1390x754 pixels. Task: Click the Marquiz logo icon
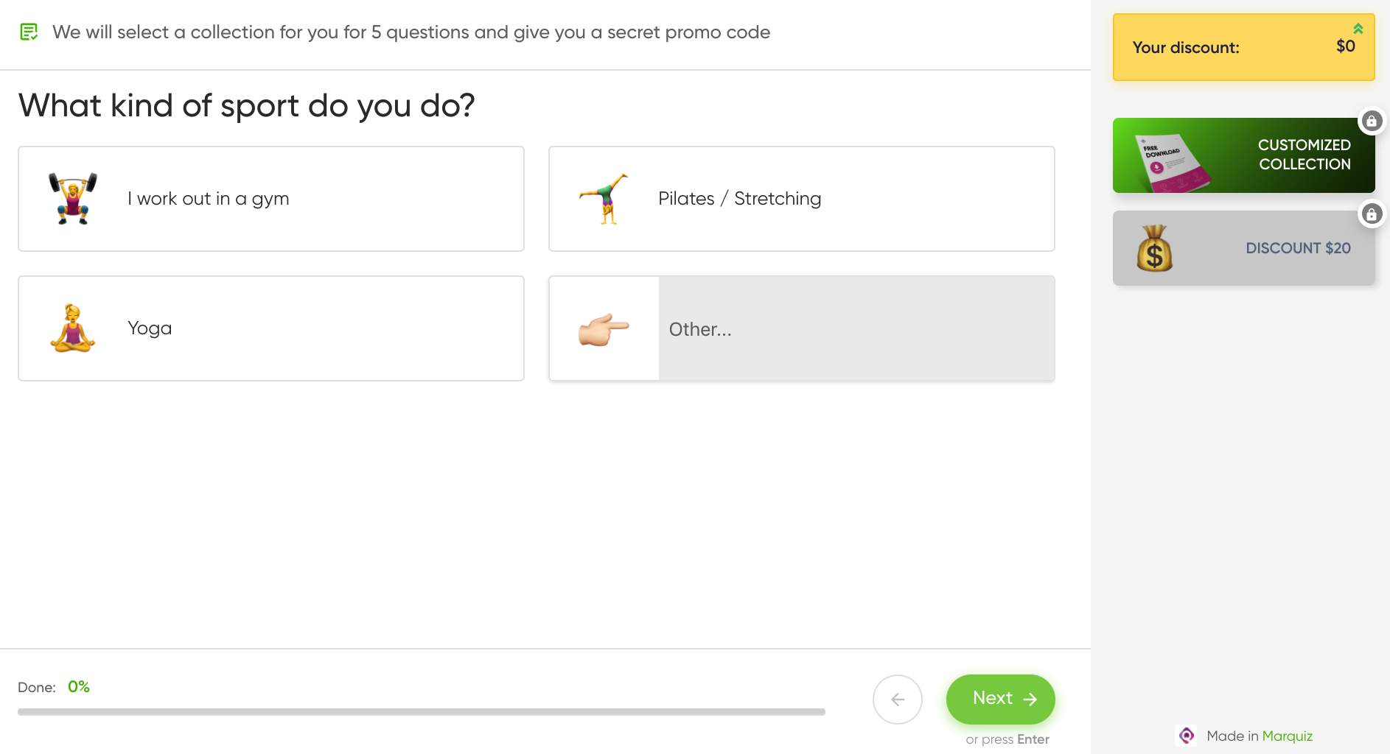pyautogui.click(x=1187, y=736)
